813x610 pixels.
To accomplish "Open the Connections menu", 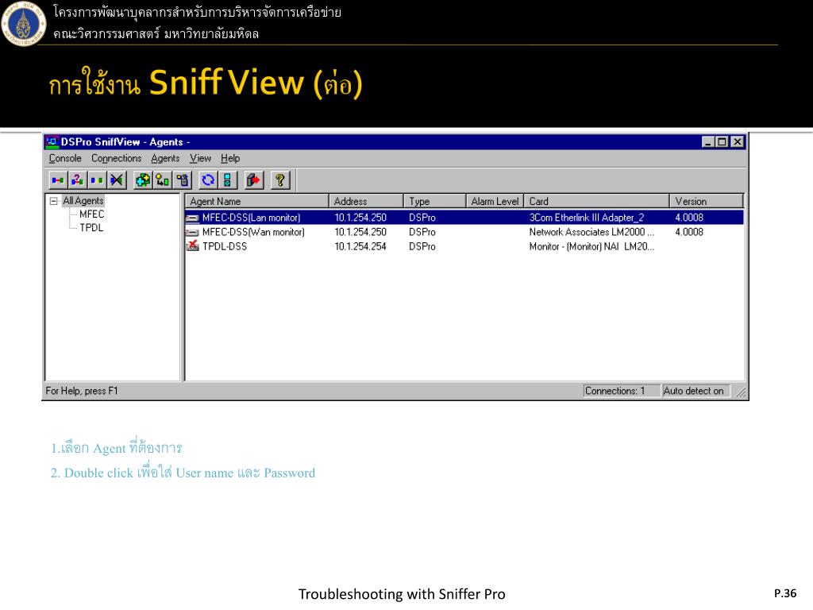I will pyautogui.click(x=117, y=158).
